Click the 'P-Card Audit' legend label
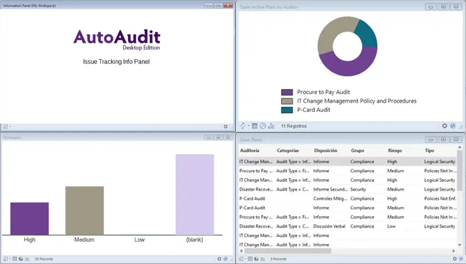The height and width of the screenshot is (264, 466). coord(313,110)
